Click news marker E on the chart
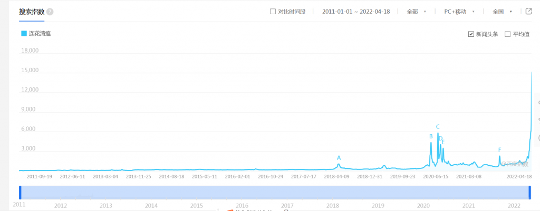Screen dimensions: 540x211 (443, 143)
